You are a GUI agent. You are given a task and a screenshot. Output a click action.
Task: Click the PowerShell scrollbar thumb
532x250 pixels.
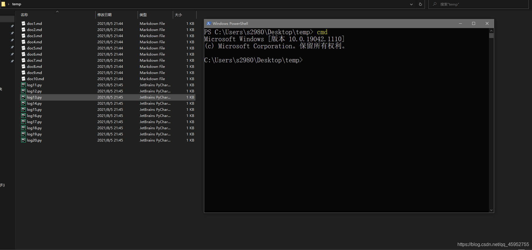[x=491, y=36]
